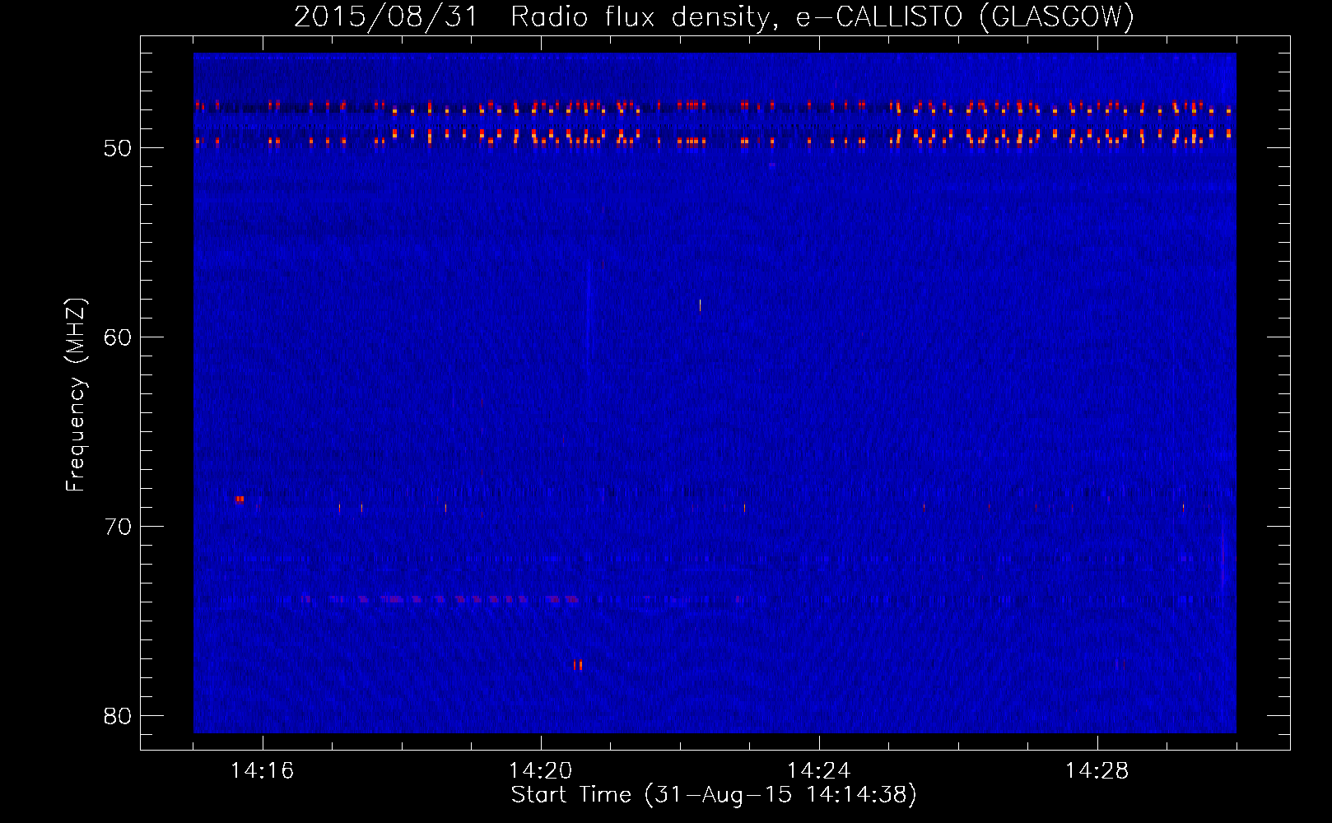Click the 14:24 time tick label
The image size is (1332, 823).
818,771
